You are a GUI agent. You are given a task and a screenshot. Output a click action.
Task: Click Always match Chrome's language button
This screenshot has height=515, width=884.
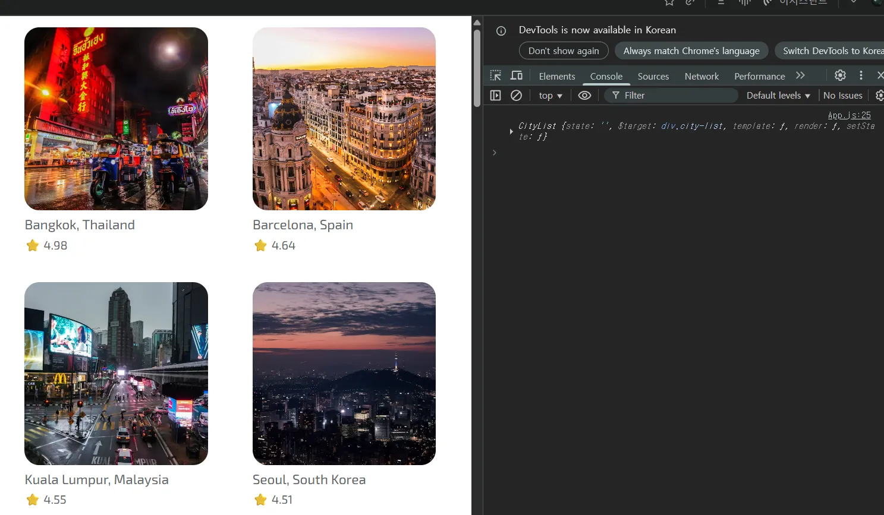691,51
